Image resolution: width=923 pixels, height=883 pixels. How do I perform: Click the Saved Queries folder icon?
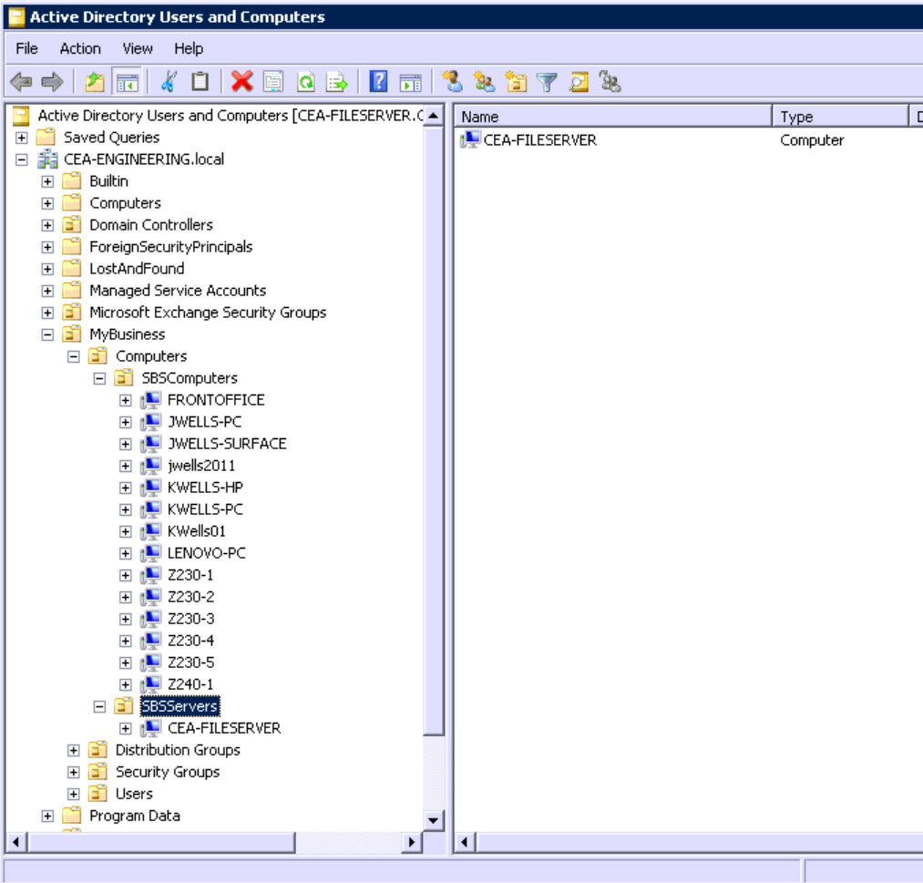coord(46,138)
